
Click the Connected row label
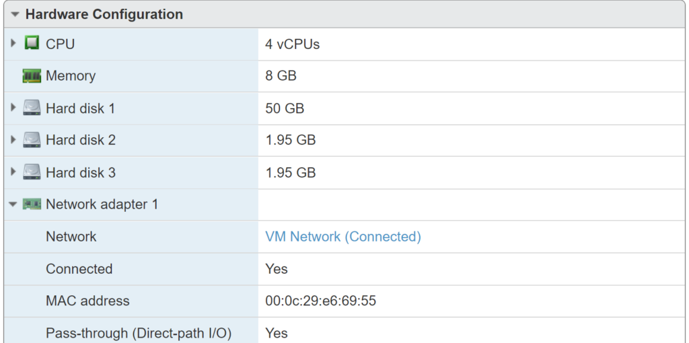point(79,269)
